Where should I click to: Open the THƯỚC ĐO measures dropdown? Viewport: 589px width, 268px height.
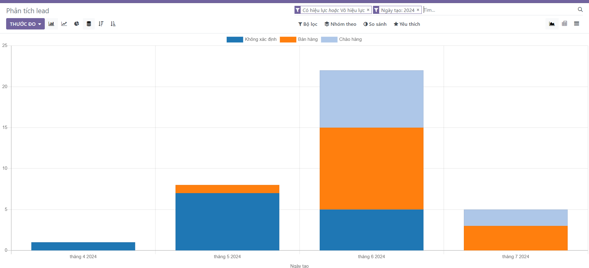click(25, 24)
